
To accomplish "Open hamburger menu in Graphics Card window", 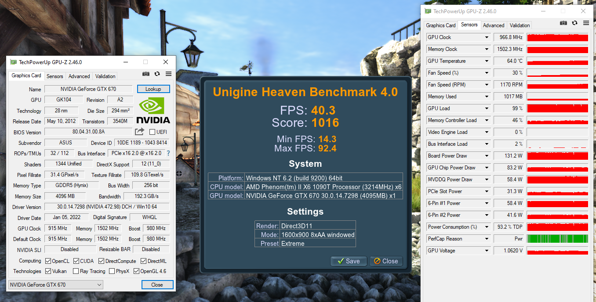I will (x=168, y=74).
